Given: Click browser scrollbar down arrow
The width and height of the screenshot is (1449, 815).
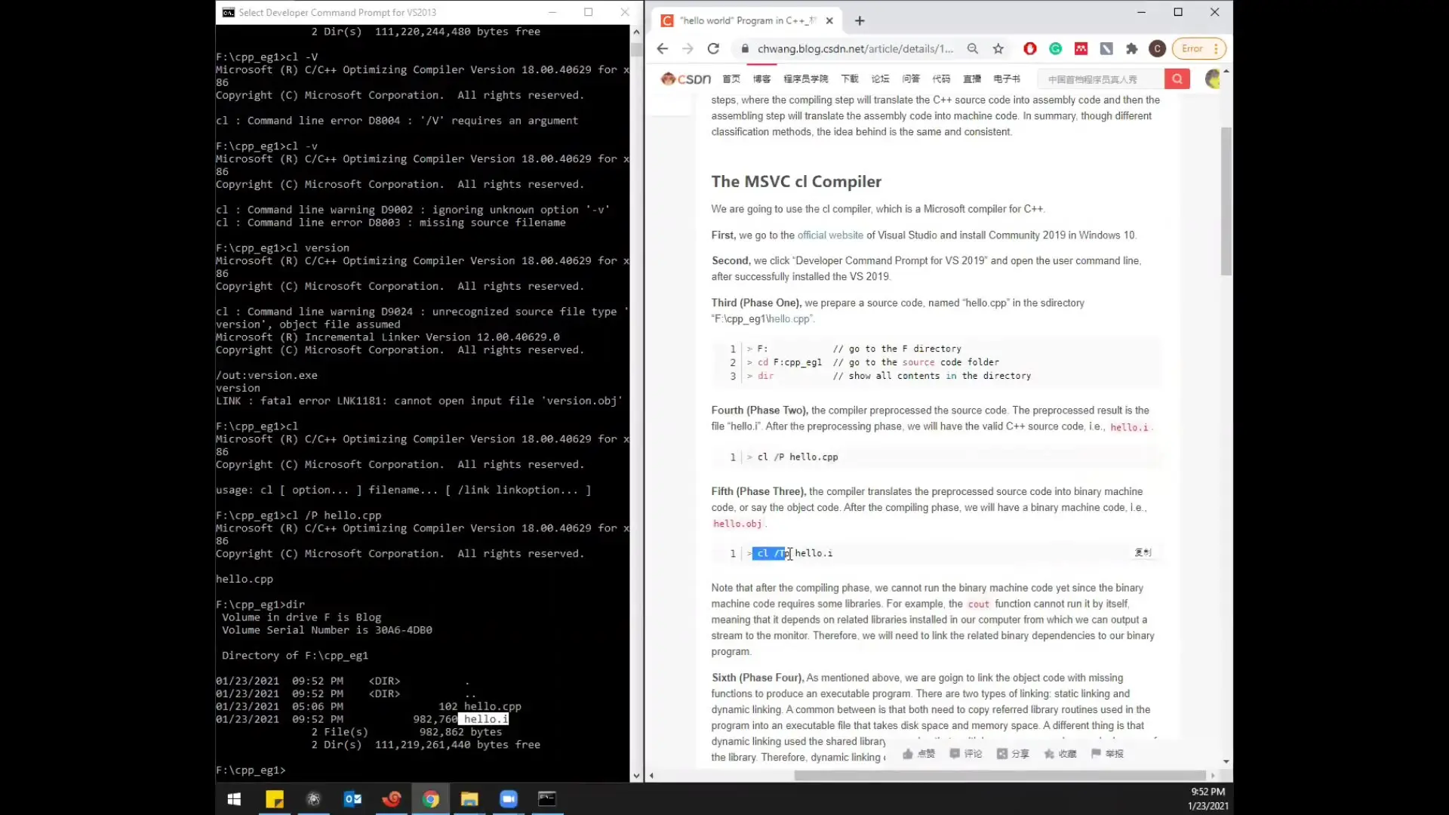Looking at the screenshot, I should tap(1226, 762).
